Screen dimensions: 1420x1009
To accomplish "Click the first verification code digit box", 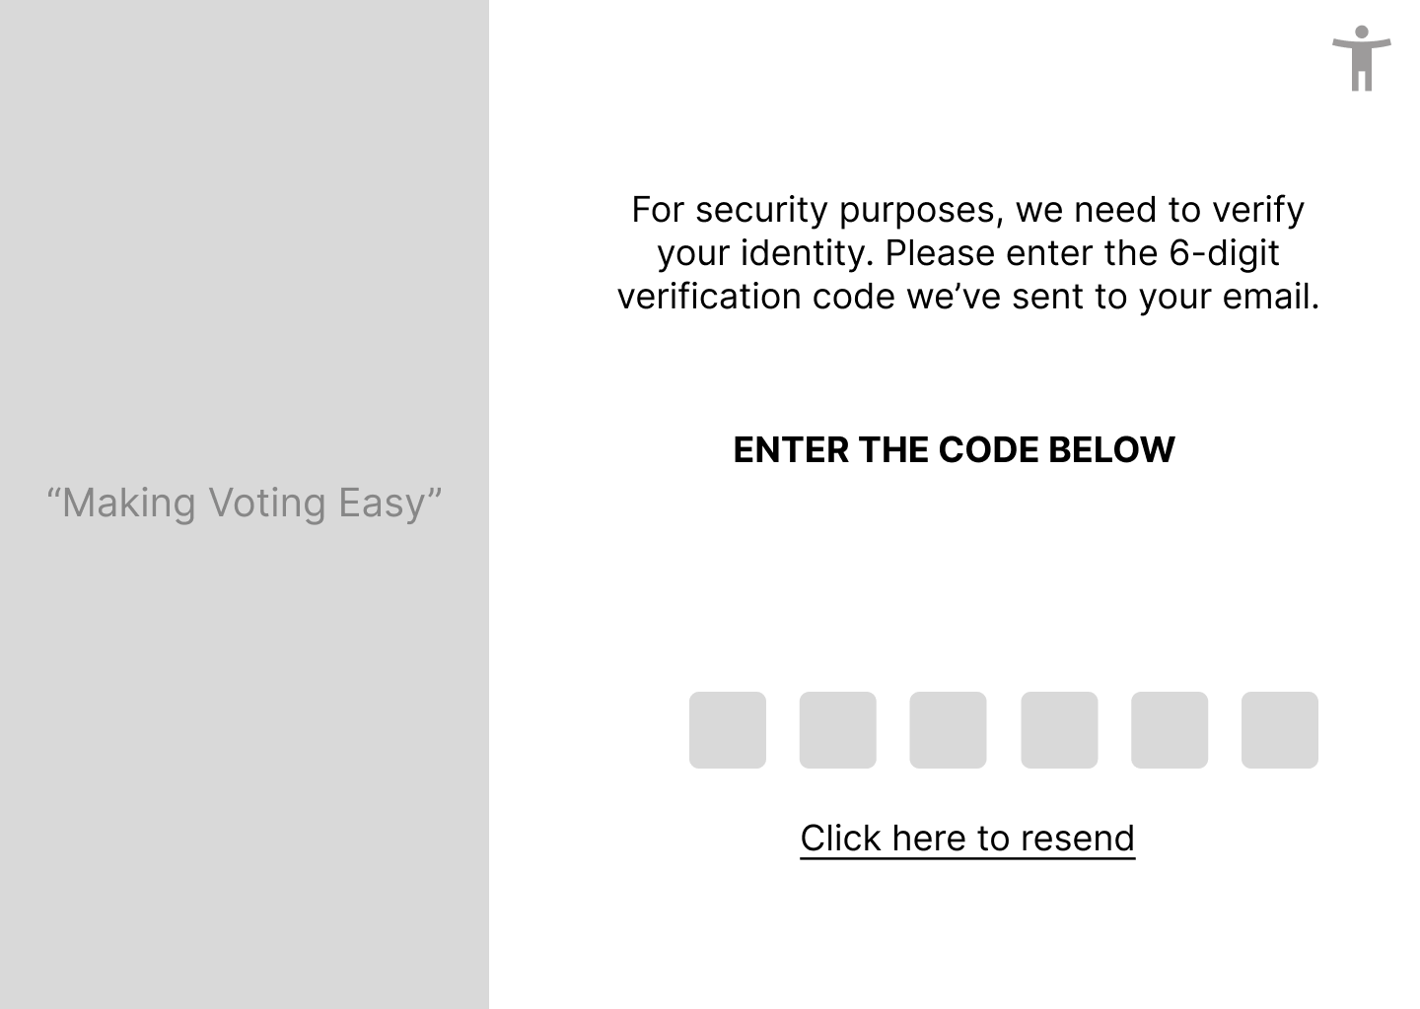I will point(727,730).
